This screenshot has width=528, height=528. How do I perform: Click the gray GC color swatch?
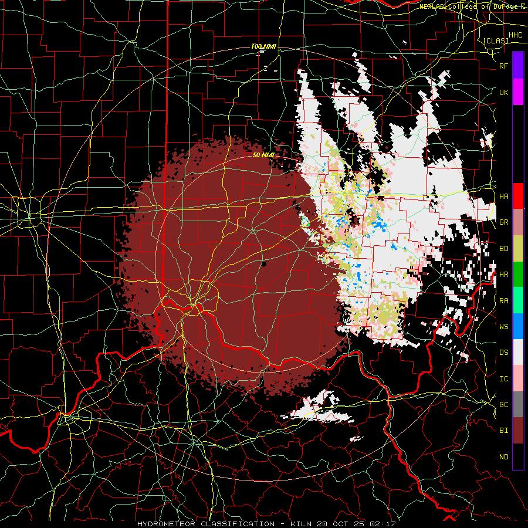click(518, 404)
